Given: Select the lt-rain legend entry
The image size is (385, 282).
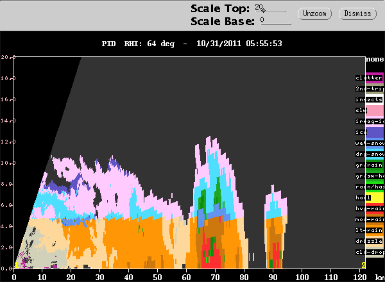Looking at the screenshot, I should click(369, 230).
